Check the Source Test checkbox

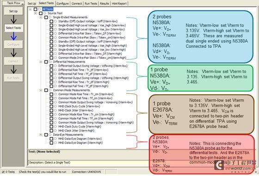click(41, 13)
